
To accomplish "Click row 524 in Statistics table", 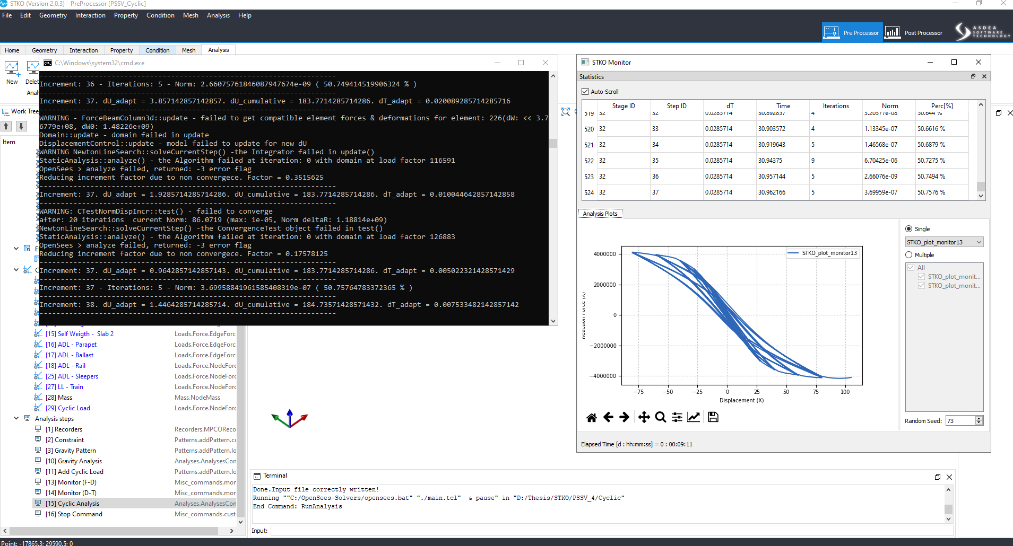I will 775,192.
